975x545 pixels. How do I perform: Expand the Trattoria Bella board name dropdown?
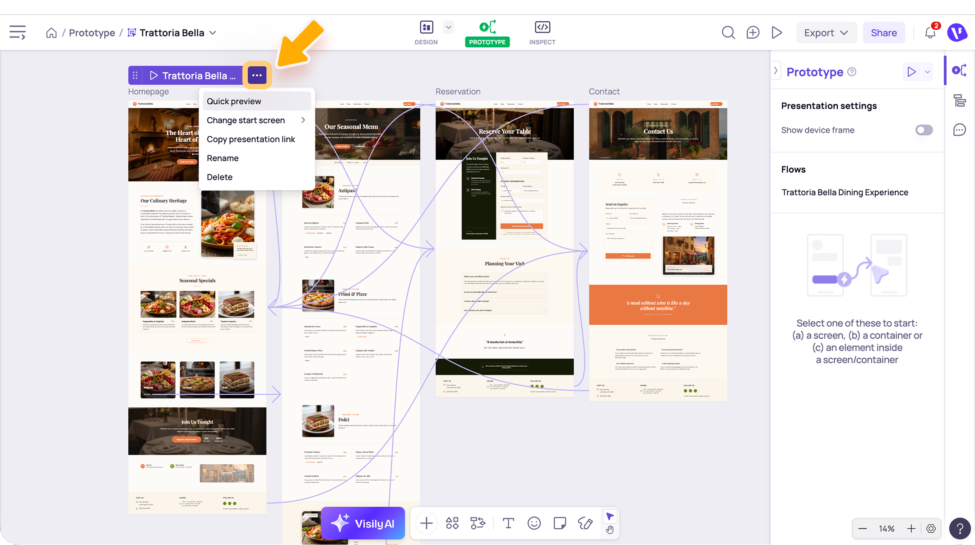(213, 33)
